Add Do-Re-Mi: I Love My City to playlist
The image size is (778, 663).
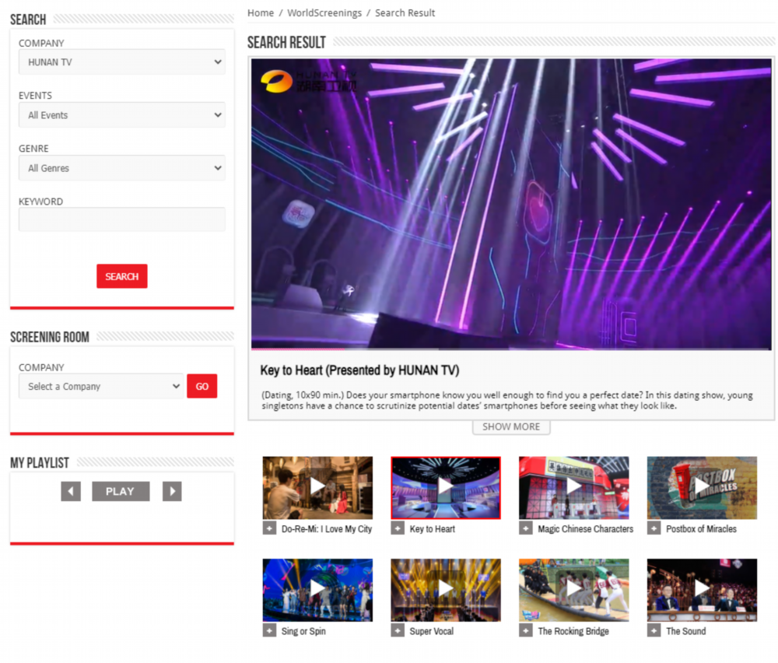coord(269,528)
